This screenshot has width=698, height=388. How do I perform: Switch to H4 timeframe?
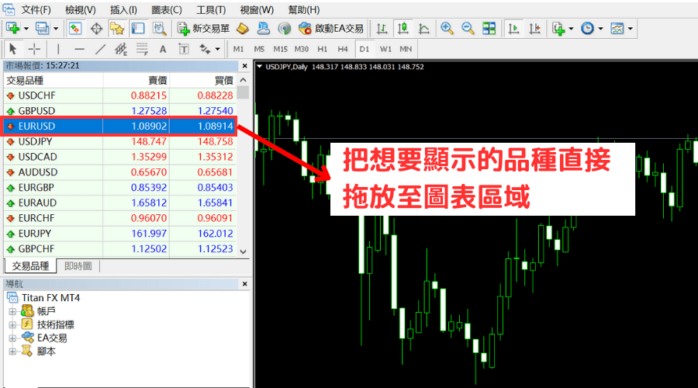pos(343,49)
